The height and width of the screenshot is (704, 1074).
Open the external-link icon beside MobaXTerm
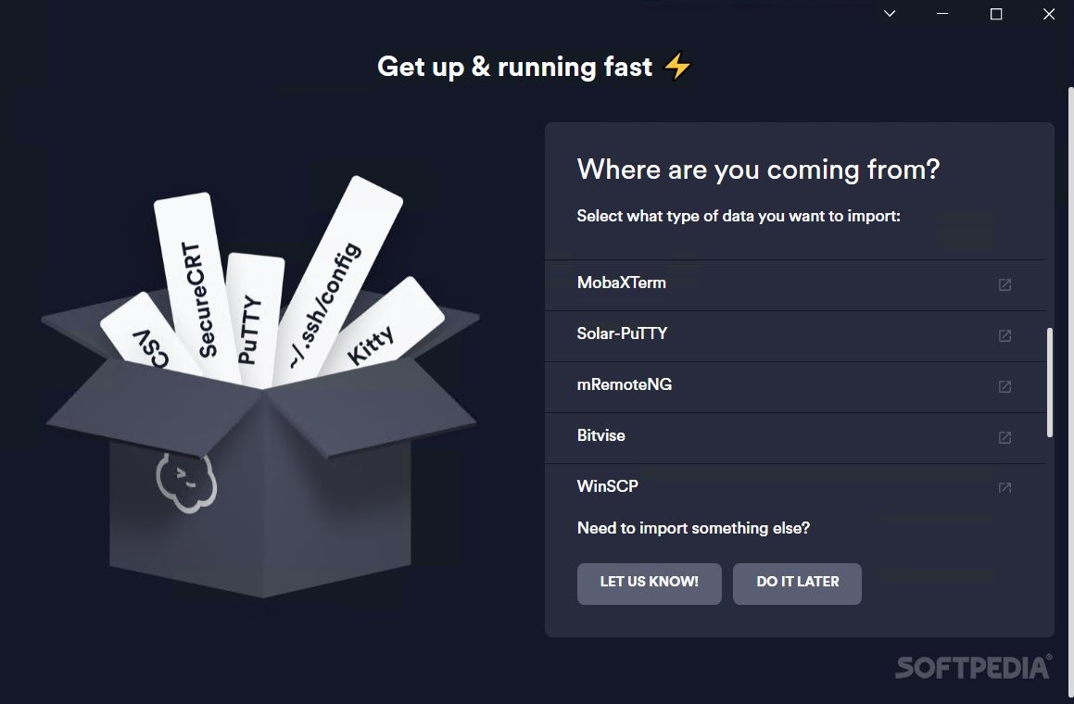tap(1005, 284)
